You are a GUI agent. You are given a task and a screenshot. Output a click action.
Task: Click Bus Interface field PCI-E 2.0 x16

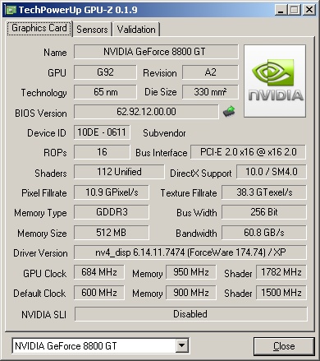248,152
